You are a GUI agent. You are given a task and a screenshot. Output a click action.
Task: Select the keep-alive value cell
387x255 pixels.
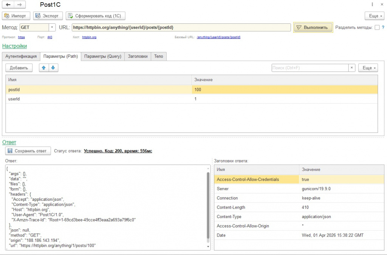click(342, 198)
